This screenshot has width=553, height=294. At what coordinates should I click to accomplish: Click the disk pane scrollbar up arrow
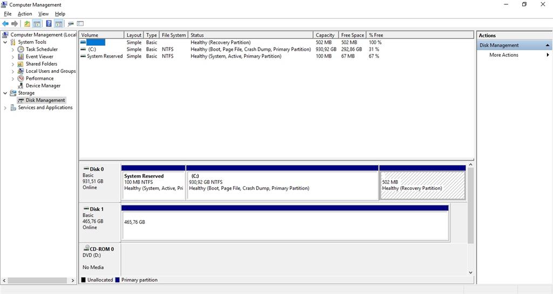(x=470, y=165)
